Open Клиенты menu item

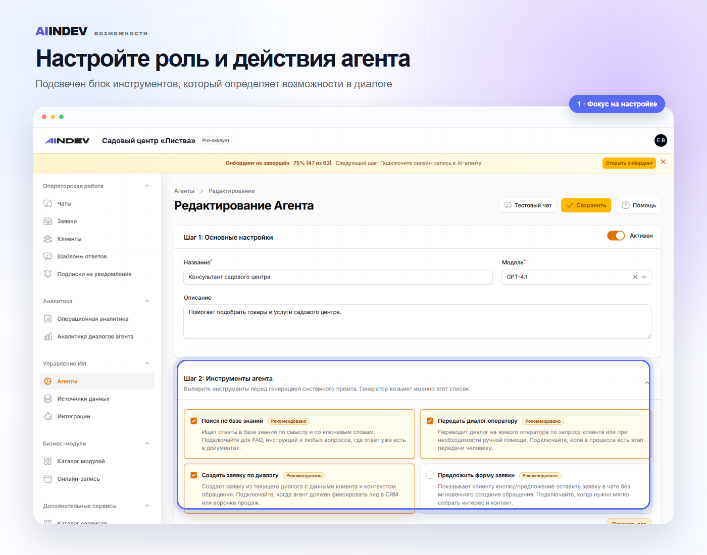coord(97,239)
